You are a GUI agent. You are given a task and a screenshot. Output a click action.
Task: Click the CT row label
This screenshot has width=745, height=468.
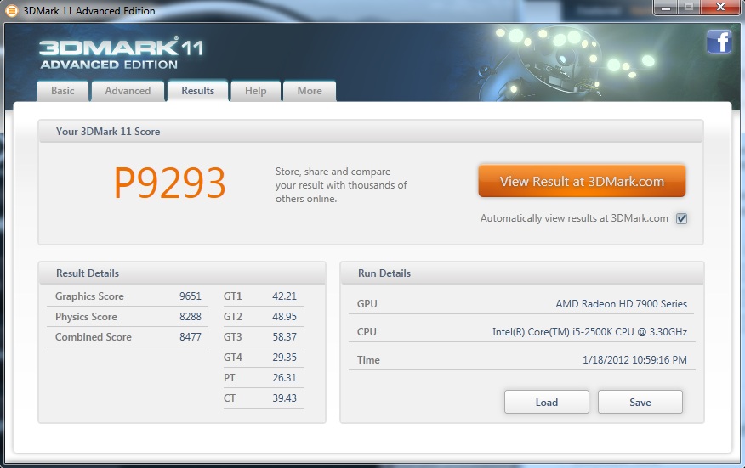(229, 398)
